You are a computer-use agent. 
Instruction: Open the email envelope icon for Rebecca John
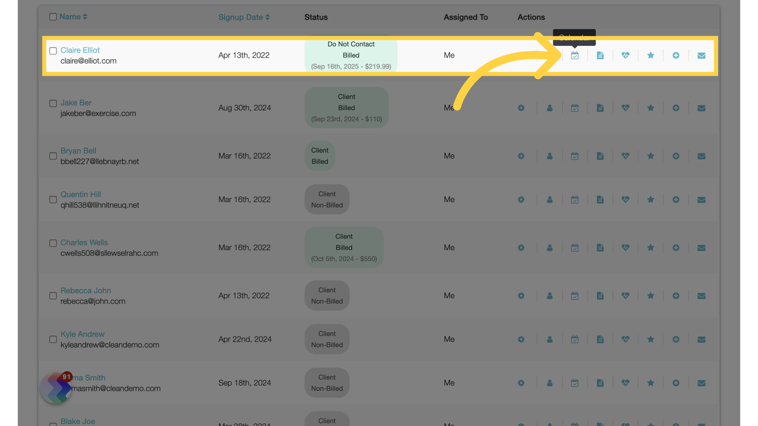pos(701,295)
